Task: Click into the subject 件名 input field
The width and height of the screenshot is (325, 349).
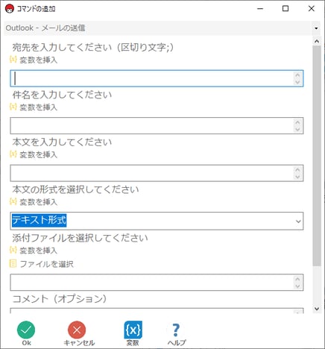Action: coord(157,126)
